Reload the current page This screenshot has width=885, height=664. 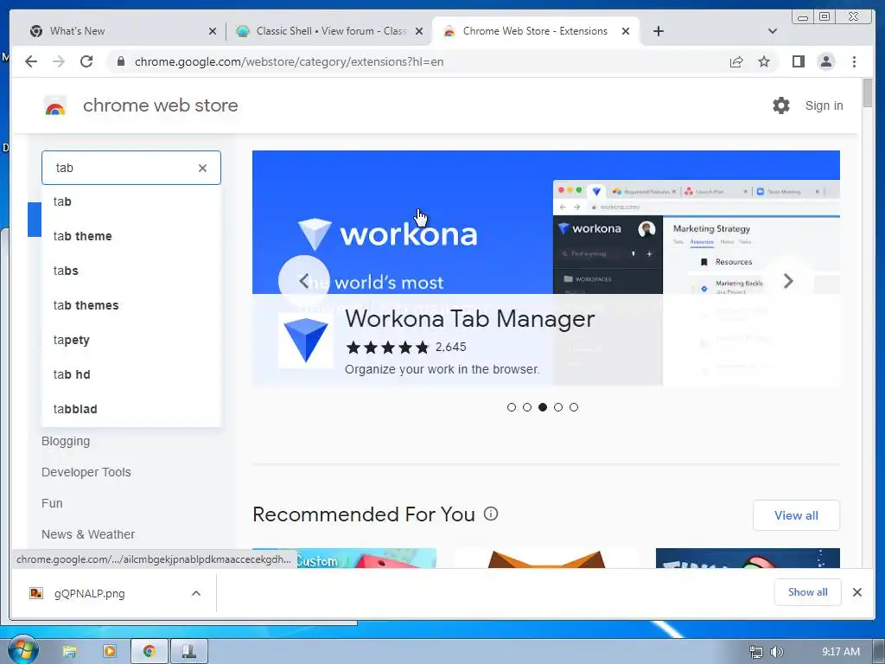coord(86,61)
